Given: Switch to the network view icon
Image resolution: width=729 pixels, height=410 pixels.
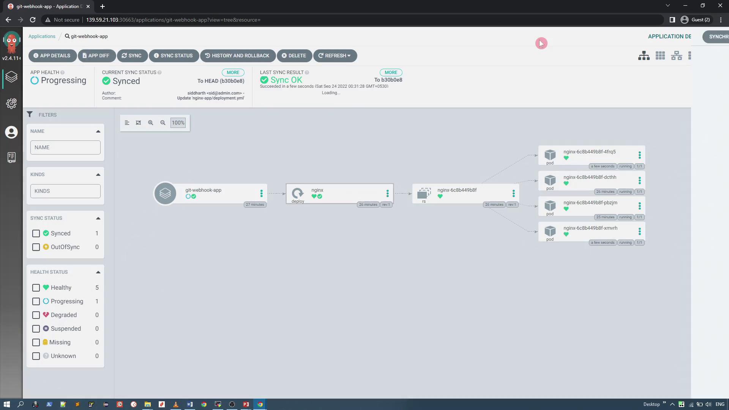Looking at the screenshot, I should click(676, 56).
